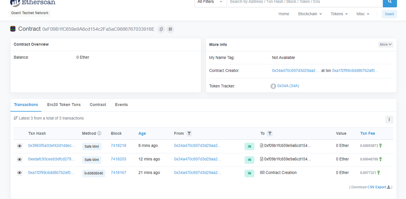406x199 pixels.
Task: Click the Method column info icon
Action: pyautogui.click(x=99, y=133)
